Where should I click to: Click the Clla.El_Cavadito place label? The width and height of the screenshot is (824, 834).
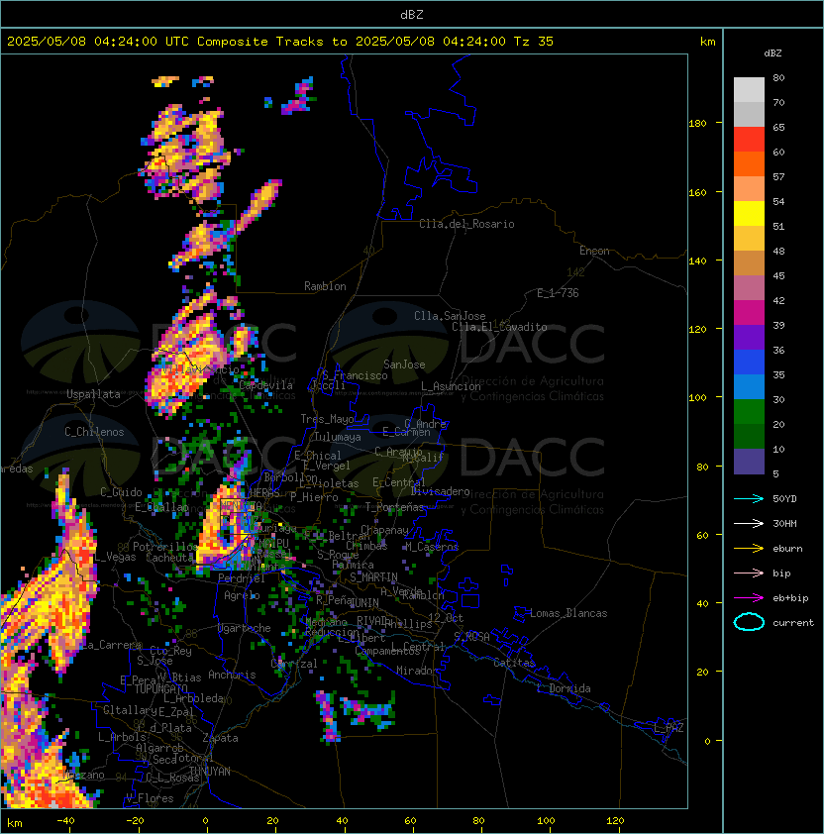click(499, 327)
